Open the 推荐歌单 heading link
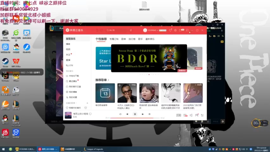This screenshot has width=270, height=152. pyautogui.click(x=102, y=80)
